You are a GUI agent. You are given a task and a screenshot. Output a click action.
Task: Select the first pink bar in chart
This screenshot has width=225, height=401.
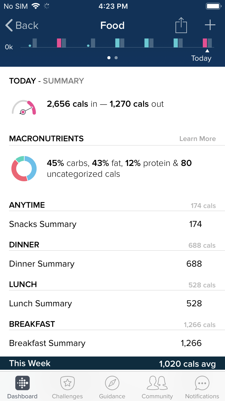[59, 43]
